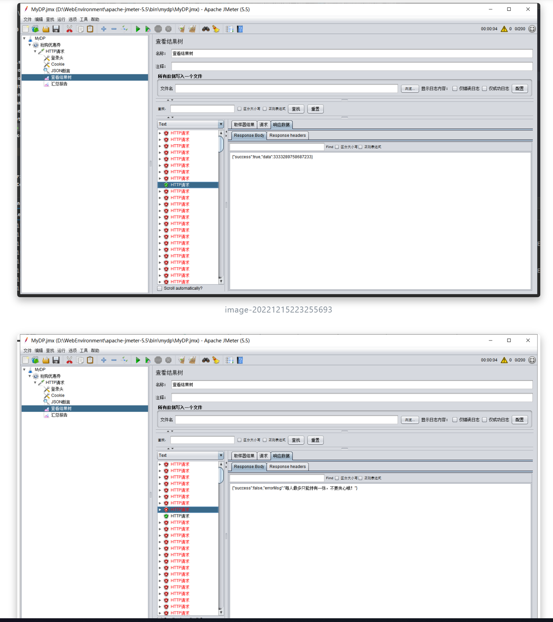Screen dimensions: 553x622
Task: Start no pauses icon in upper window
Action: click(148, 29)
